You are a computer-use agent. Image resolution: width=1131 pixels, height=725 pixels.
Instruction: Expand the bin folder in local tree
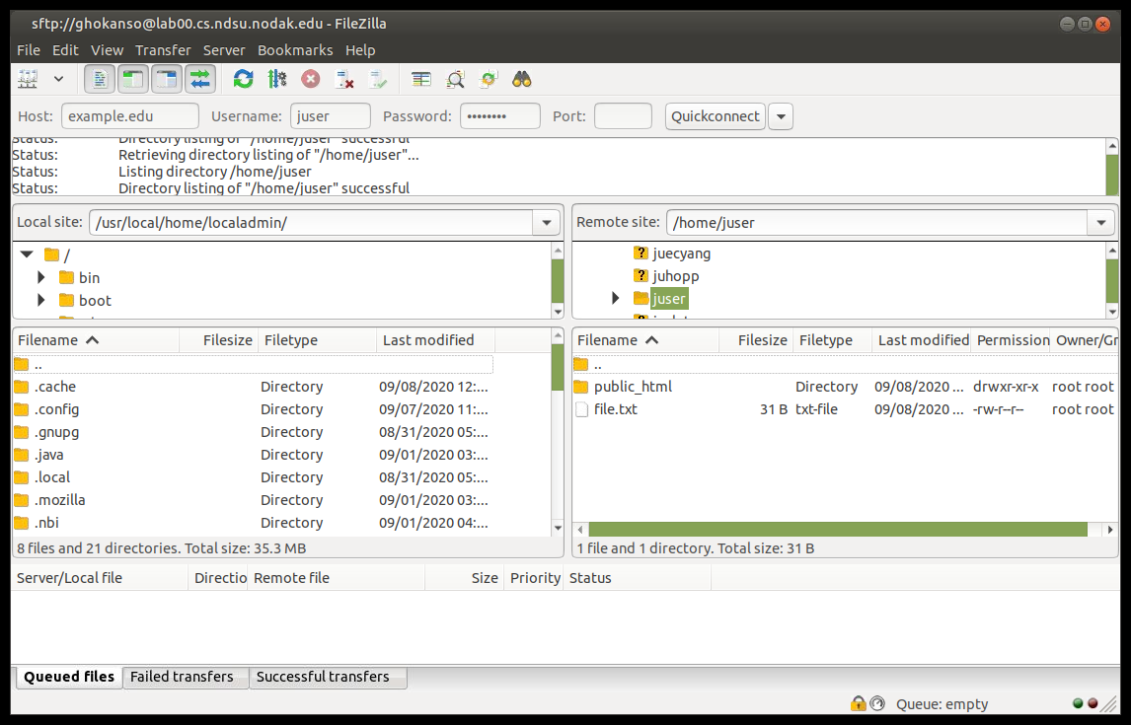coord(41,278)
